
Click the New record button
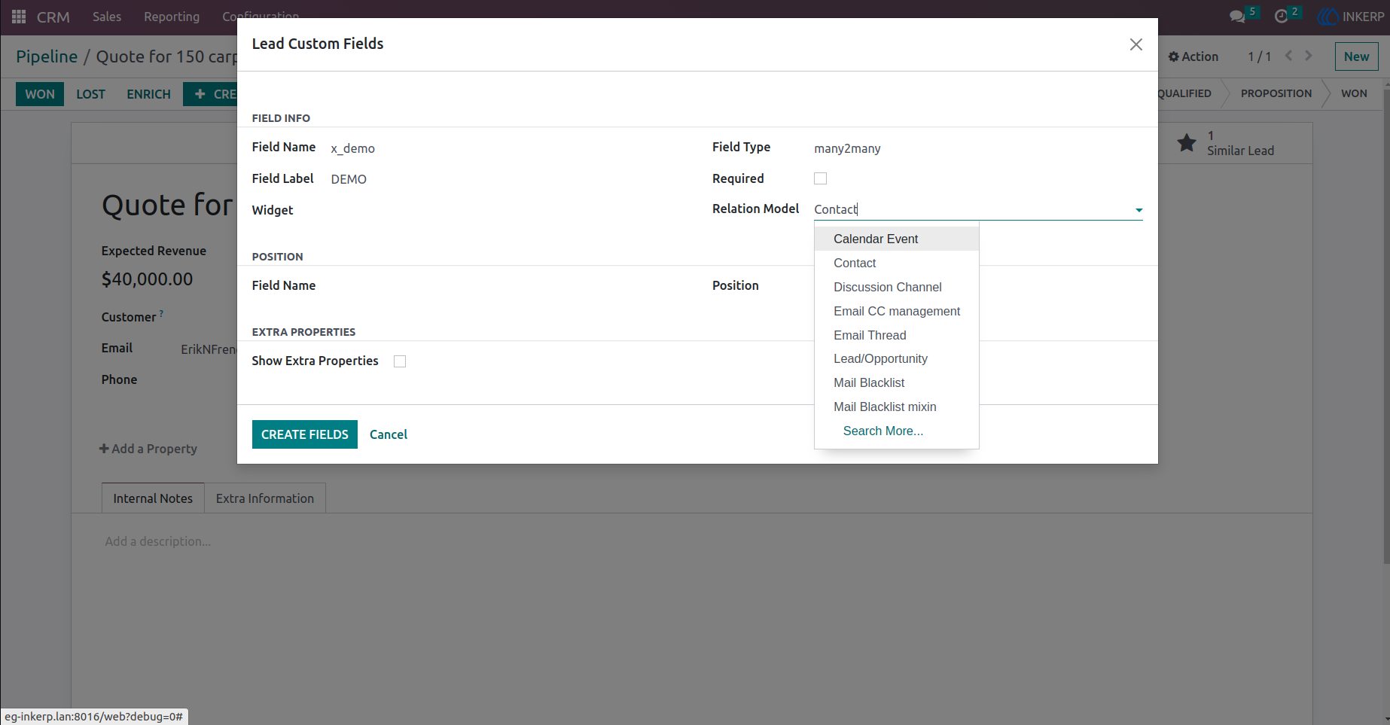(1356, 56)
